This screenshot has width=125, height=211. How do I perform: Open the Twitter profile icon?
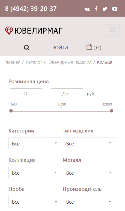click(105, 9)
